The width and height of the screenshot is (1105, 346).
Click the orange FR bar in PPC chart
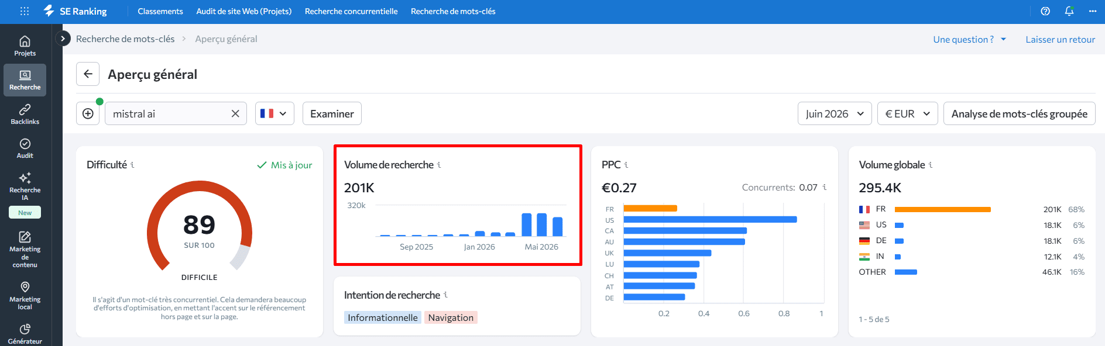(650, 208)
